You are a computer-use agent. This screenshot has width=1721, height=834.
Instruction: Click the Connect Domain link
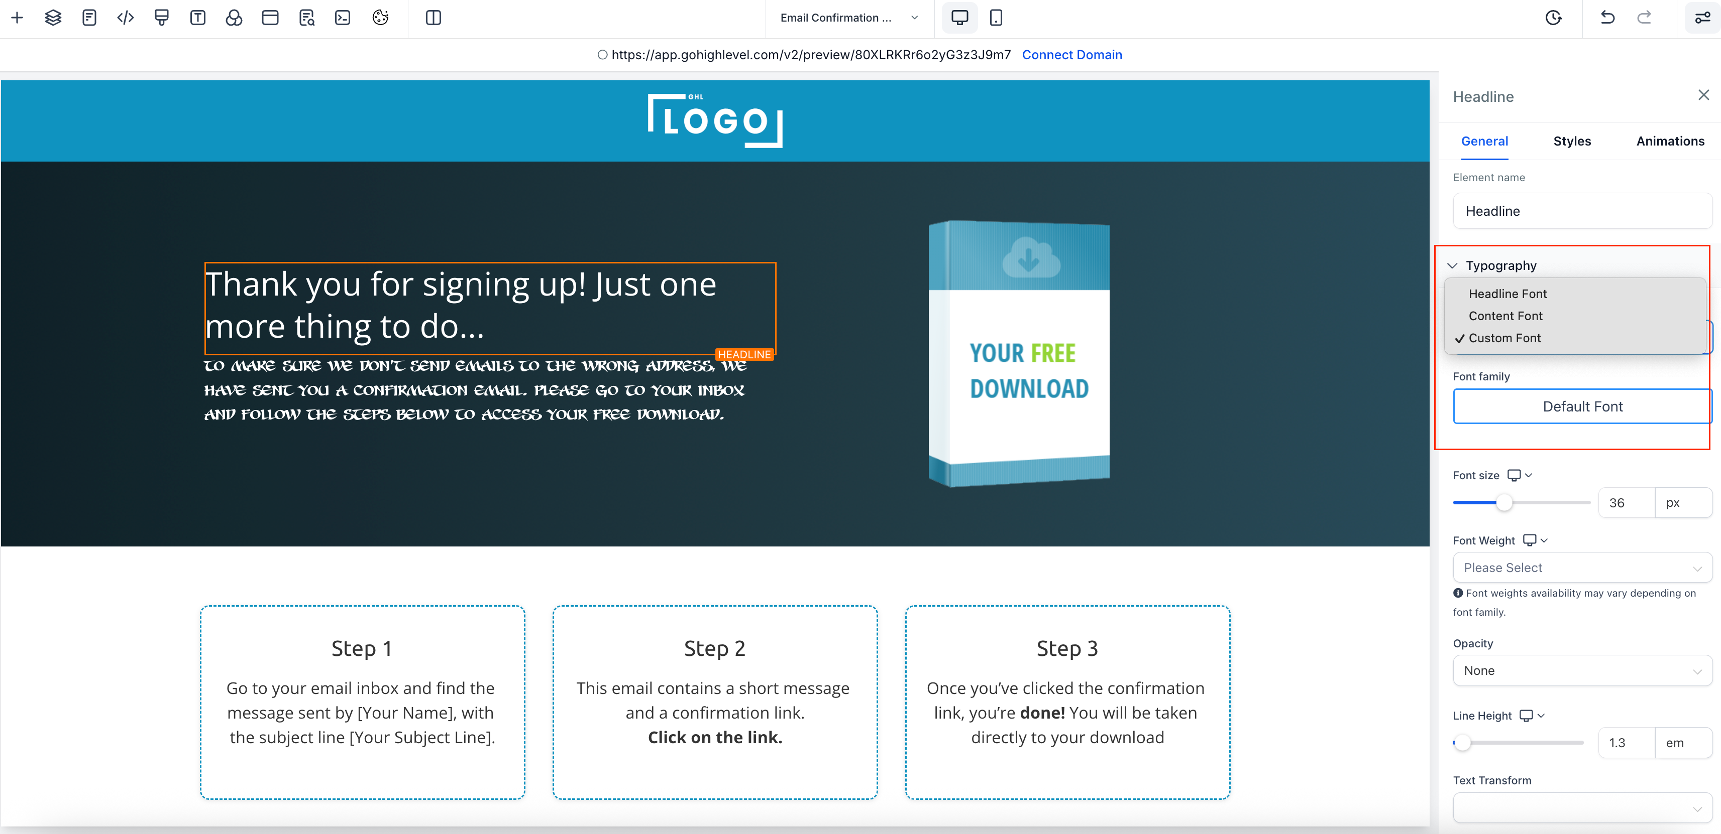(1071, 55)
